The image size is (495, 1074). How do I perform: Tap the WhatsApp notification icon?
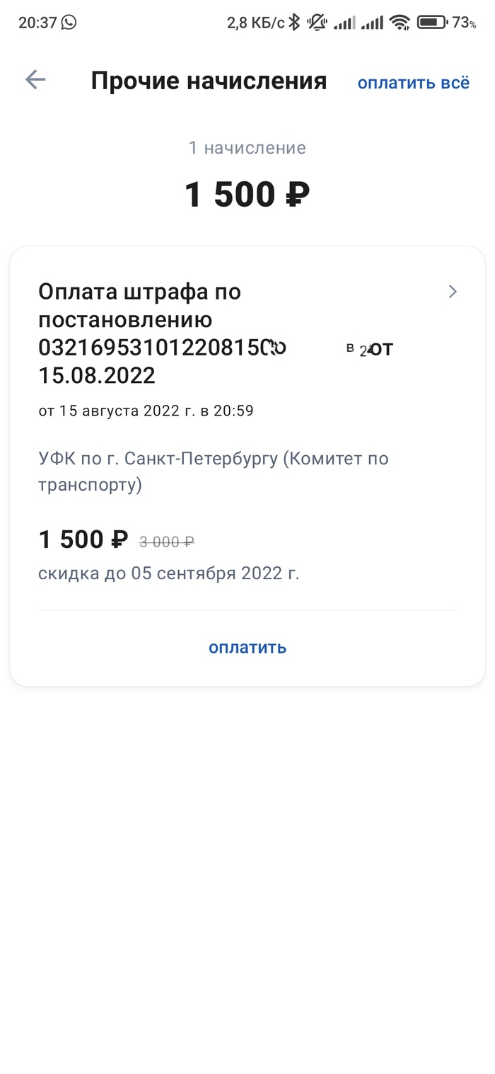[69, 23]
